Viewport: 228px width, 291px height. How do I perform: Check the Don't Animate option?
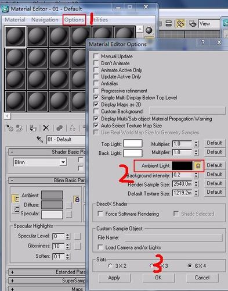pos(96,63)
